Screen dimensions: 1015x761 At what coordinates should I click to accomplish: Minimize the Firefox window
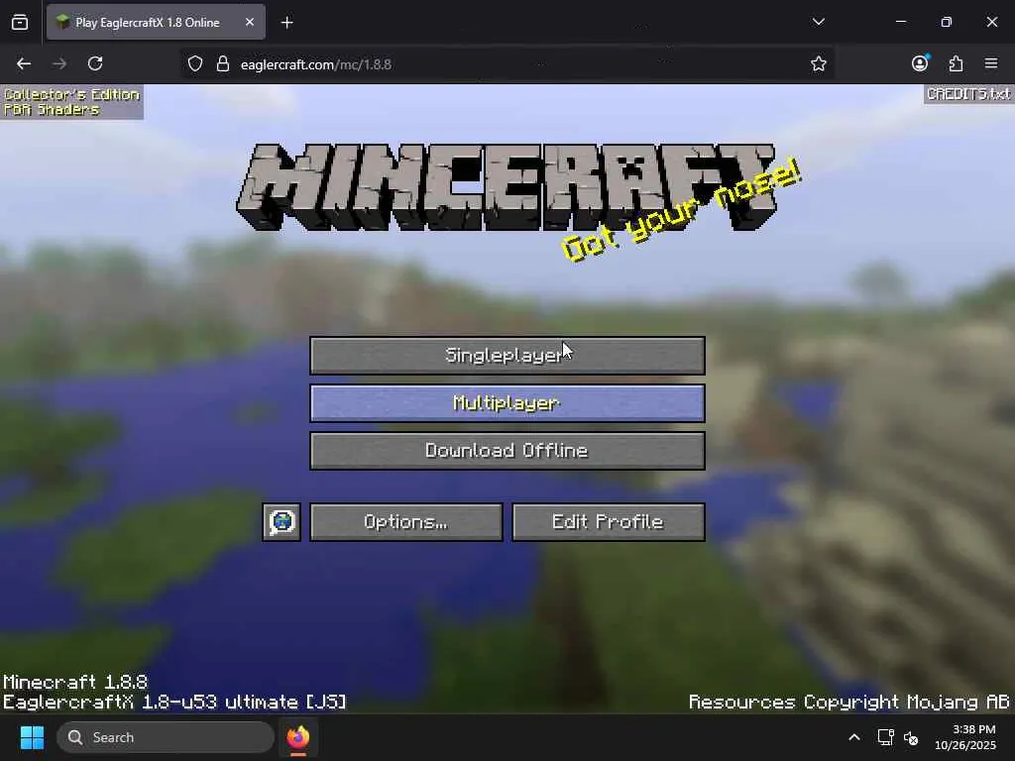click(901, 22)
